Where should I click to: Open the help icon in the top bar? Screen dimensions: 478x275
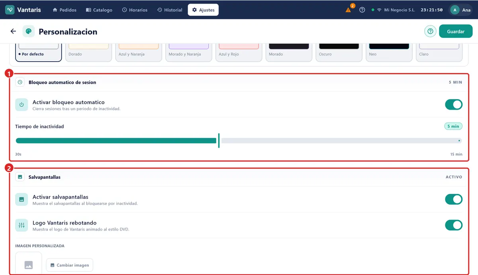pos(362,10)
